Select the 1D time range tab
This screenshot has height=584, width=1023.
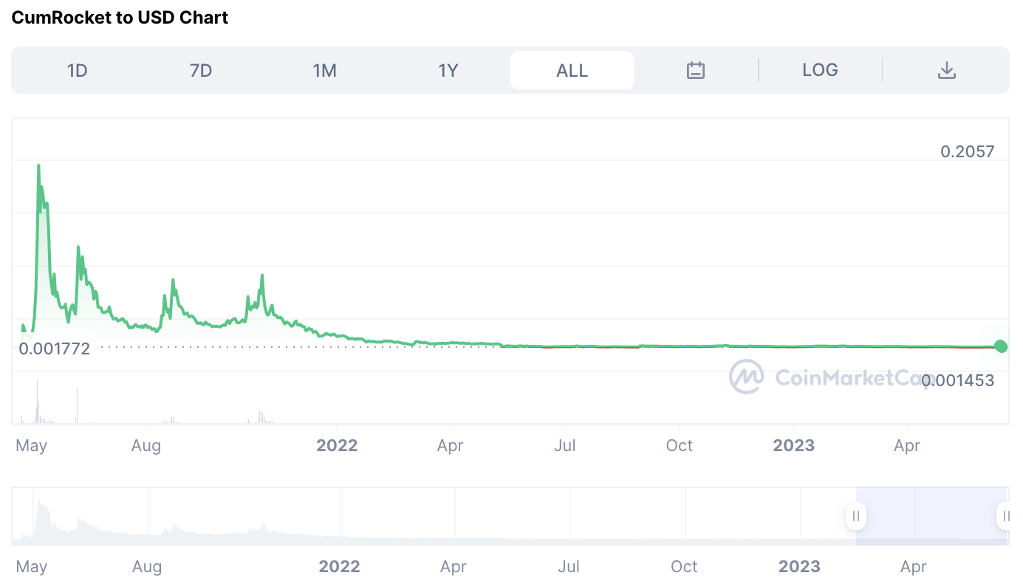78,70
